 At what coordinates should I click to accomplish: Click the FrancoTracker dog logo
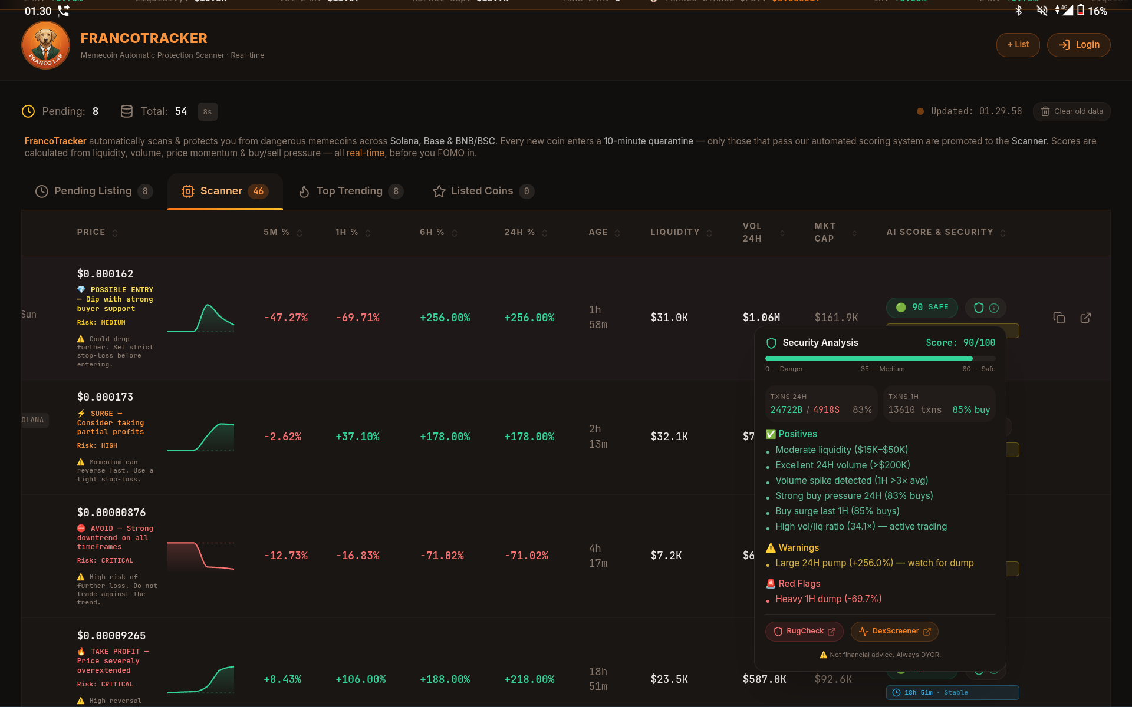(x=46, y=45)
